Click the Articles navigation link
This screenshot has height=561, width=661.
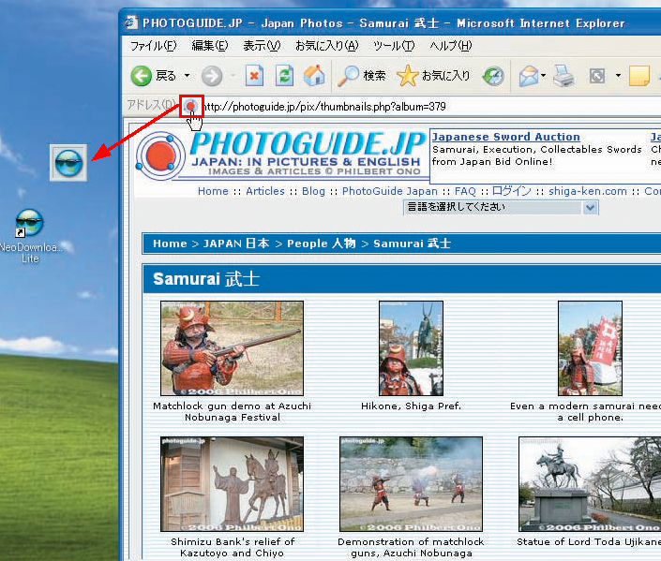click(265, 191)
